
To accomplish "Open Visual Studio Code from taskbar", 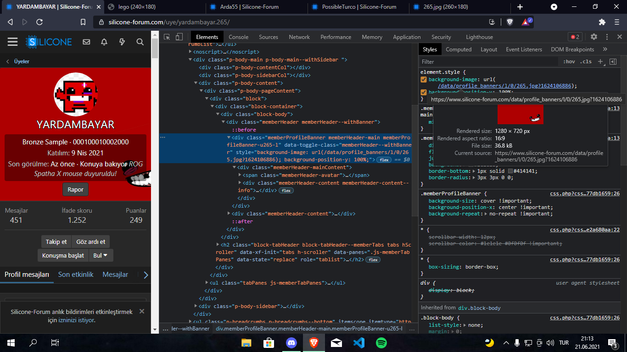I will point(359,342).
